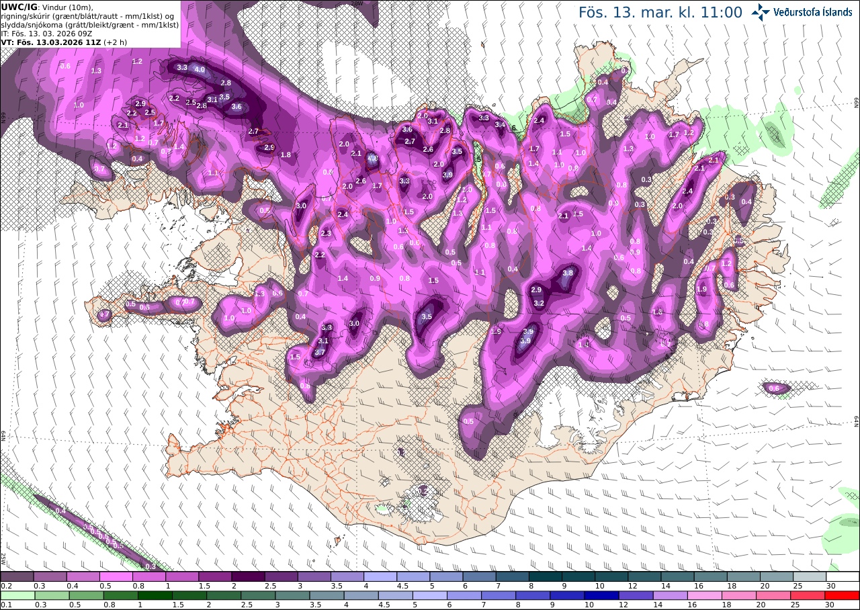This screenshot has height=610, width=860.
Task: Click the forecast title 'Fös. 13. mar. kl. 11:00'
Action: point(660,12)
